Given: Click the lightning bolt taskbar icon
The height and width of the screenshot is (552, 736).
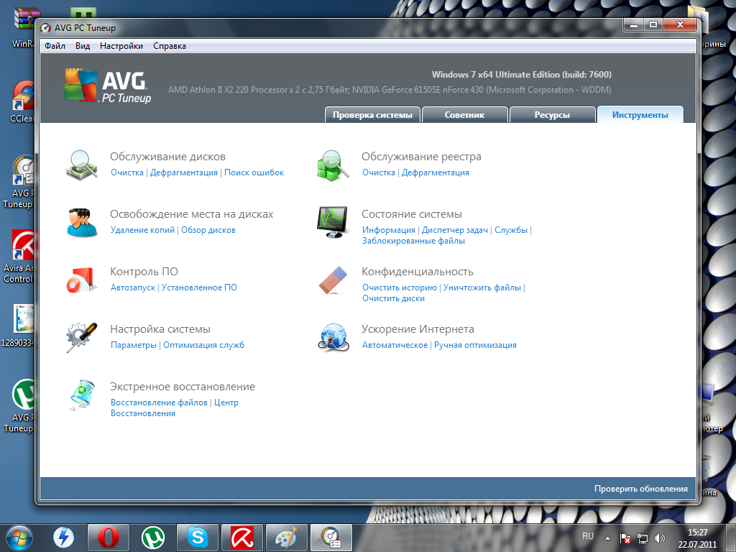Looking at the screenshot, I should pos(63,538).
